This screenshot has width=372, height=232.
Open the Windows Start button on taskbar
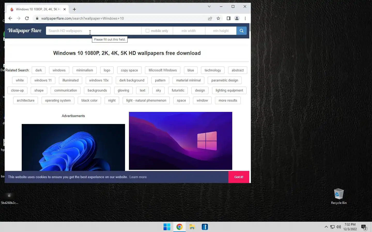coord(167,227)
